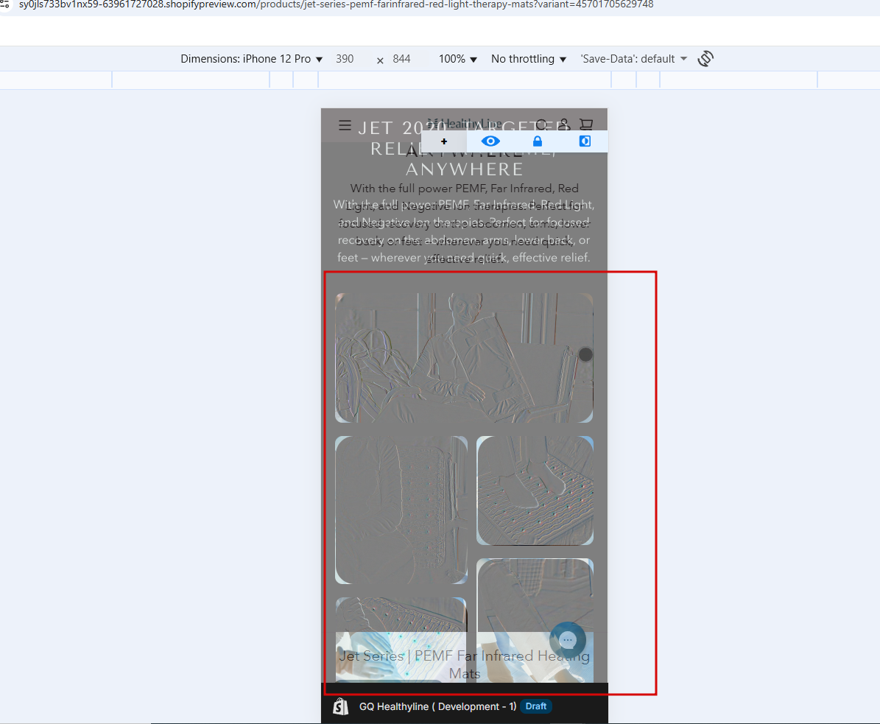Click the site info icon beside the URL

[x=4, y=4]
